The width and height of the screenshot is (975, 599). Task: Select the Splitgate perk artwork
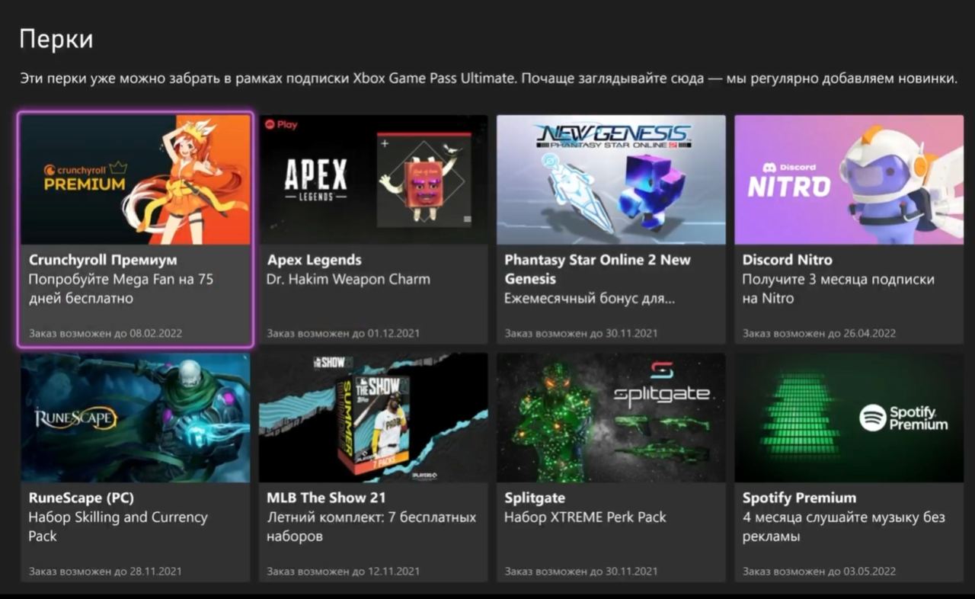click(611, 418)
